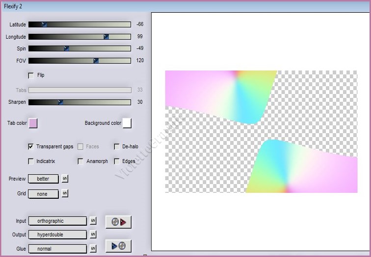The height and width of the screenshot is (257, 371).
Task: Turn on the De-halo checkbox
Action: [117, 146]
